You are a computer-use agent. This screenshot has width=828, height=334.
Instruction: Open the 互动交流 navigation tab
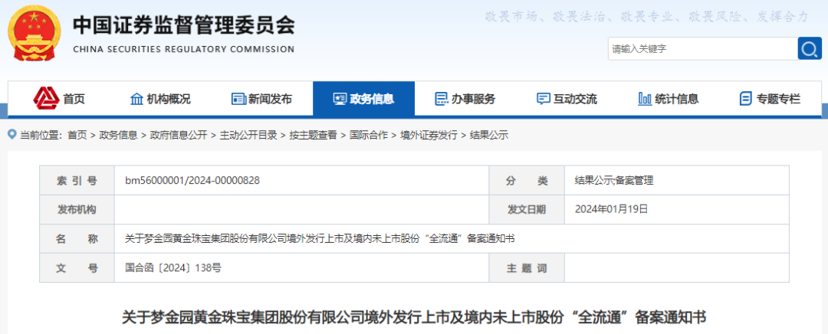(567, 99)
